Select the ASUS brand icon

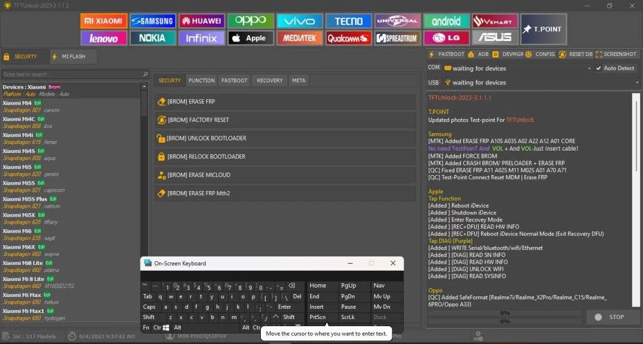pyautogui.click(x=495, y=38)
